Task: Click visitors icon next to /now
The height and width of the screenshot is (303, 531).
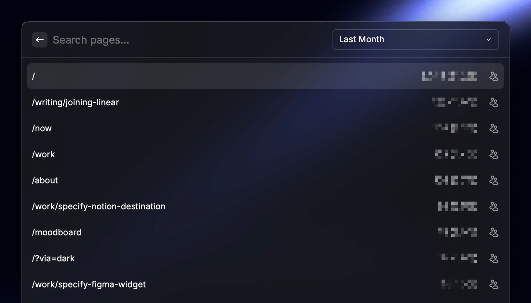Action: (x=494, y=128)
